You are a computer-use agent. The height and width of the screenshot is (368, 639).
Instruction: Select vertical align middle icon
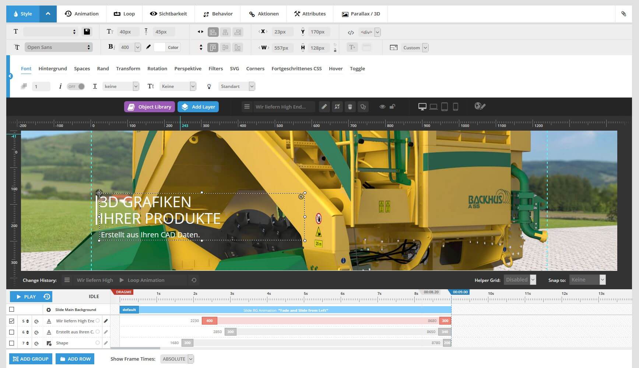[x=225, y=47]
